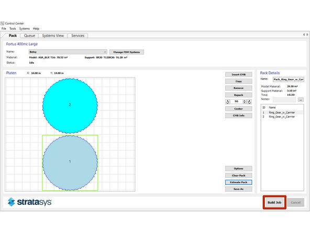Click the Copy button
310x232 pixels.
click(239, 82)
